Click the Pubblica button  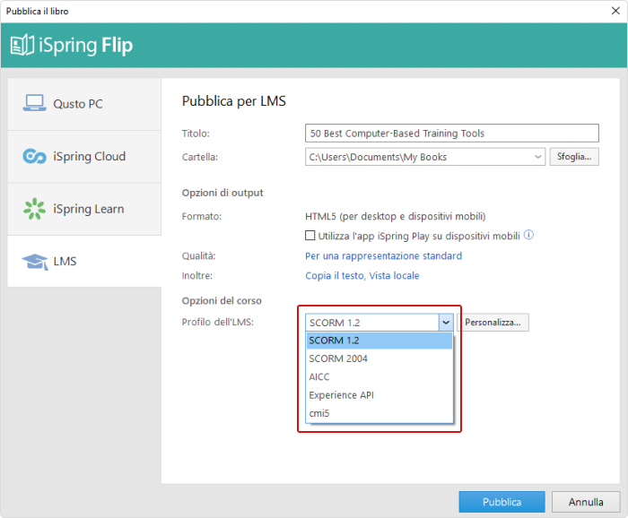(x=502, y=502)
